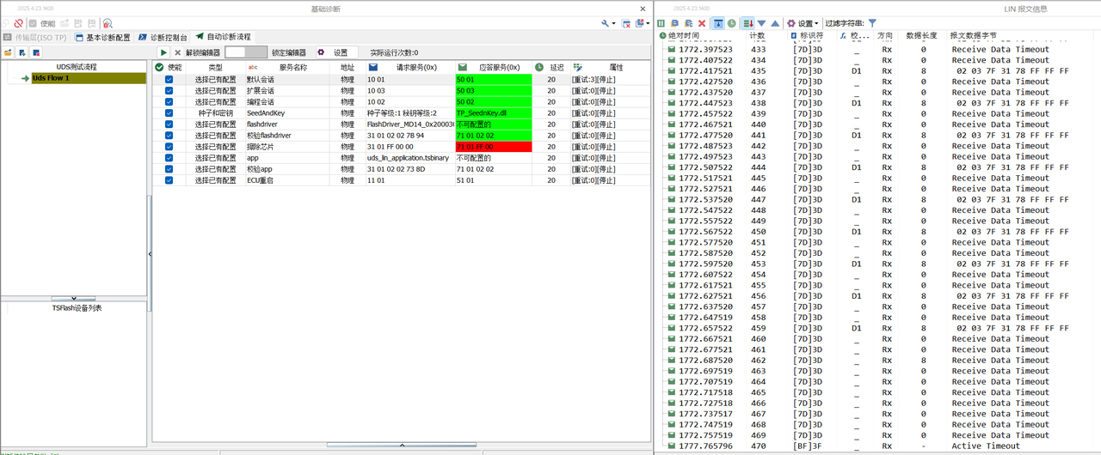This screenshot has height=455, width=1101.
Task: Switch to 诊断控制台 tab
Action: pos(163,37)
